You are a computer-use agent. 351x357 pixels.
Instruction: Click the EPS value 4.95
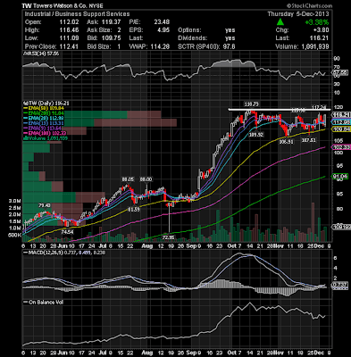[x=163, y=30]
